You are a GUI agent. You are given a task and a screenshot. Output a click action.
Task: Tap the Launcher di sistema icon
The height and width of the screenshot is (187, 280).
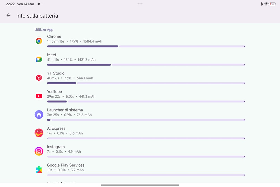(39, 114)
